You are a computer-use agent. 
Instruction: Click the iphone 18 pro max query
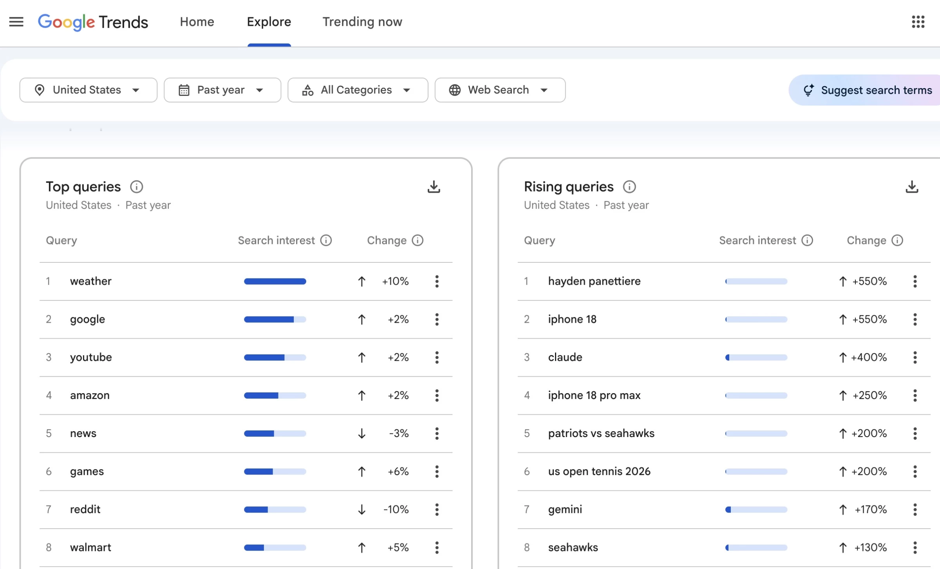coord(594,395)
